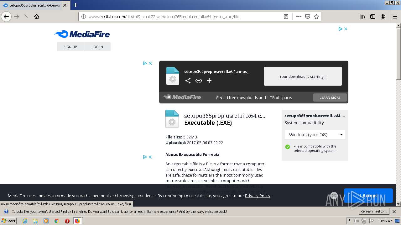
Task: Open the Firefox Account icon
Action: pyautogui.click(x=383, y=17)
